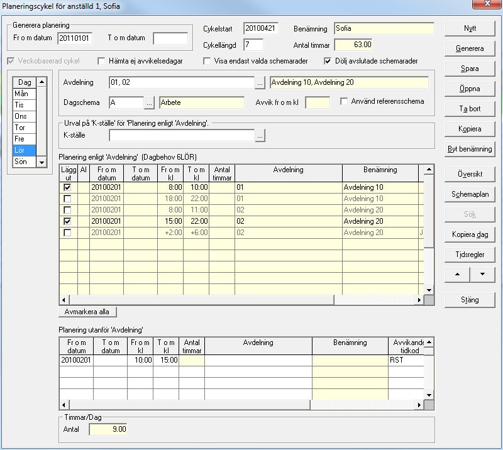Image resolution: width=503 pixels, height=450 pixels.
Task: Click the Dagschema code field
Action: coord(126,103)
